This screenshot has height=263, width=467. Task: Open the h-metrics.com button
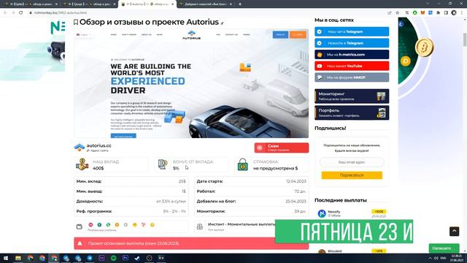point(352,55)
